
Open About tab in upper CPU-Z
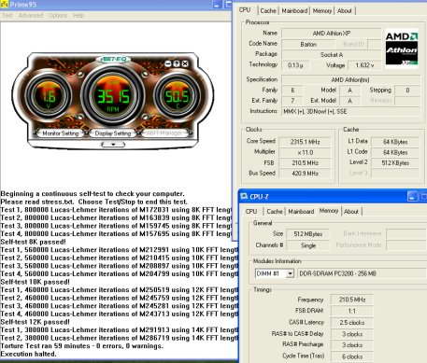pyautogui.click(x=345, y=11)
